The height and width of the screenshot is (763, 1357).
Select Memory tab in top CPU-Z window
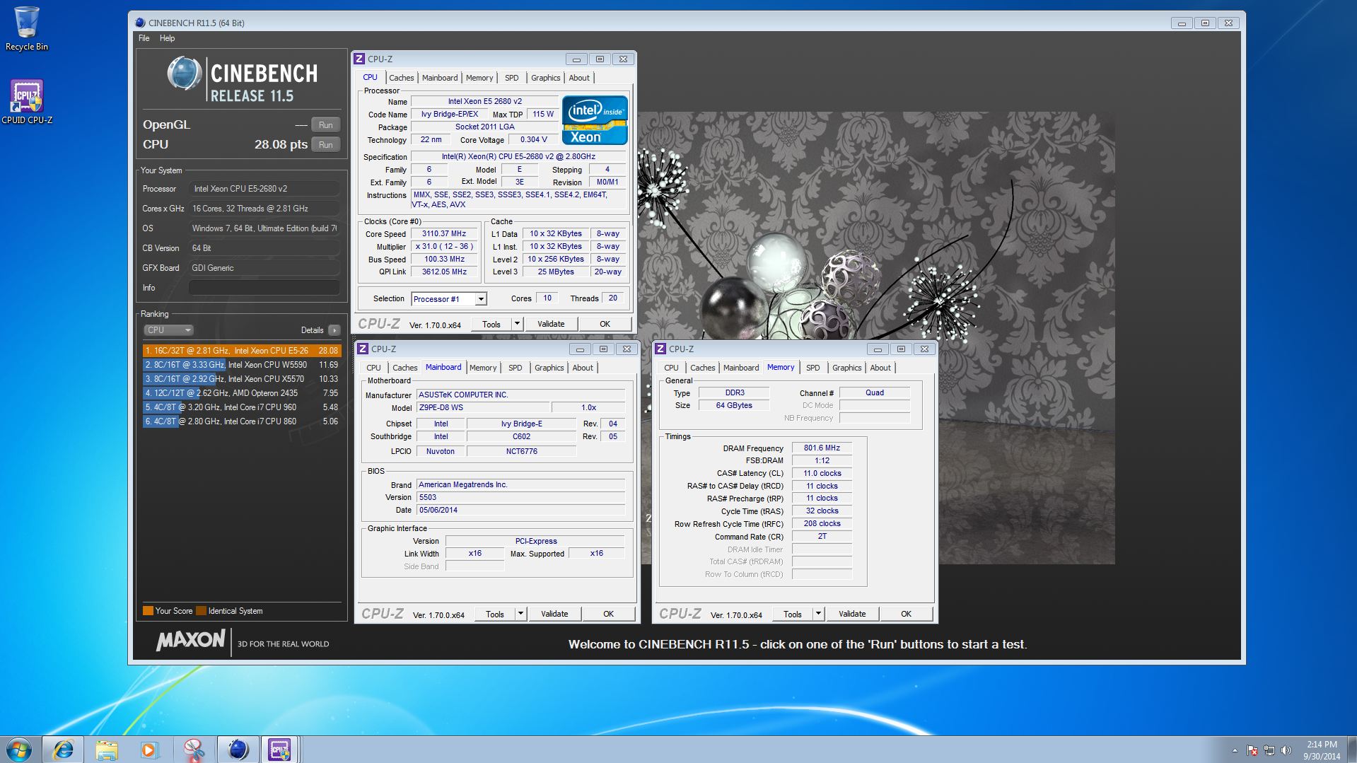coord(479,78)
